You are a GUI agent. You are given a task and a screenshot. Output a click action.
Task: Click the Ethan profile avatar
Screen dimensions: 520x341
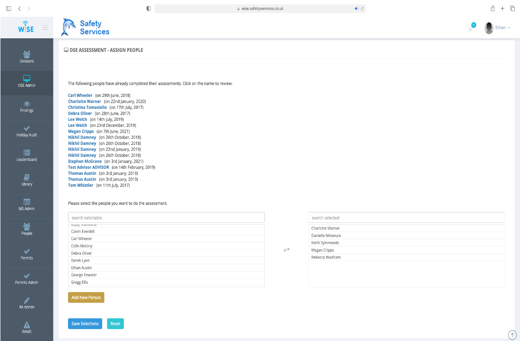tap(489, 28)
